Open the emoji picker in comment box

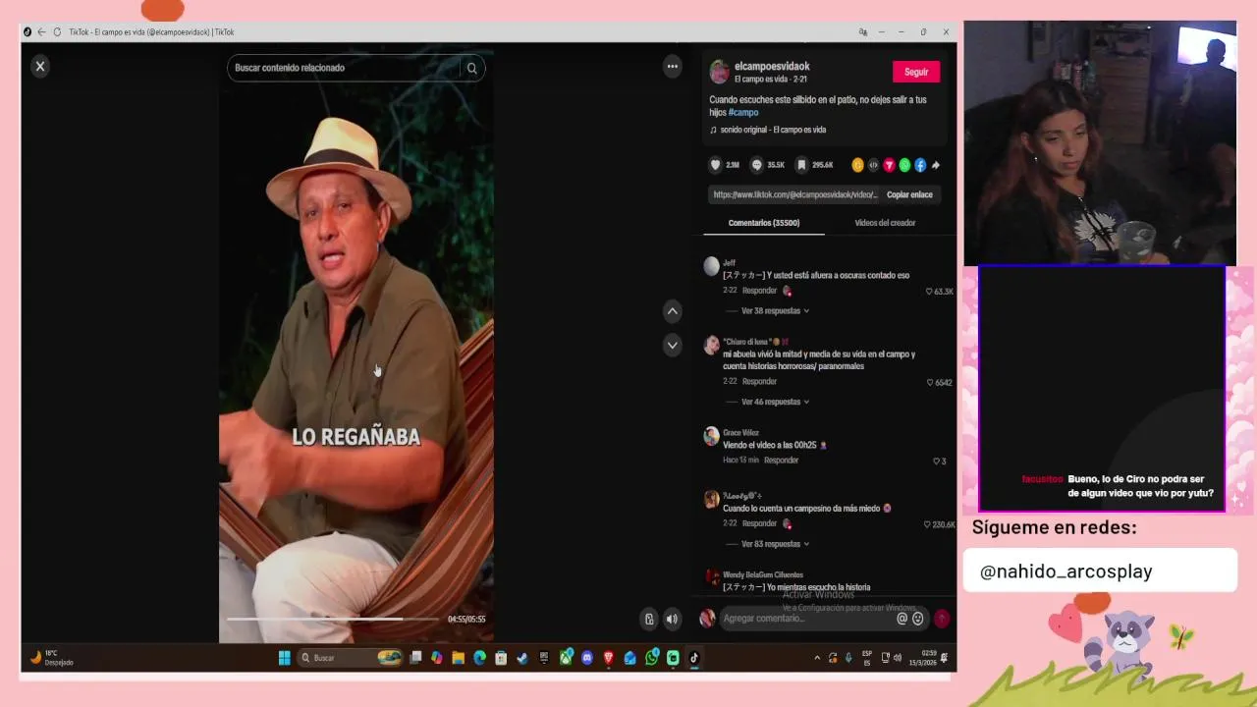pyautogui.click(x=918, y=619)
